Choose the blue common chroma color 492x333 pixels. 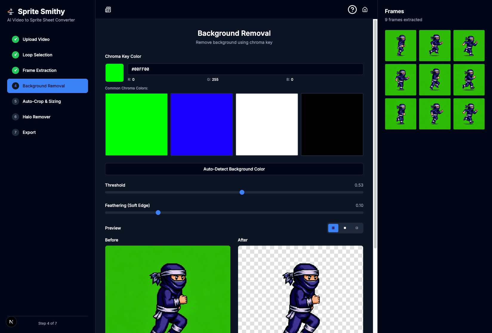coord(201,124)
